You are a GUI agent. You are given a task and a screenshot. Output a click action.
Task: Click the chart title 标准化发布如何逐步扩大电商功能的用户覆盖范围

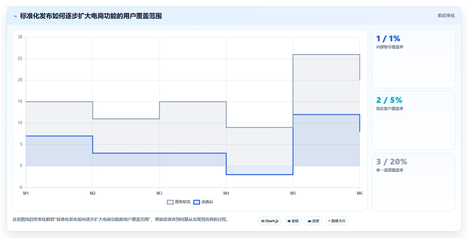[x=91, y=16]
